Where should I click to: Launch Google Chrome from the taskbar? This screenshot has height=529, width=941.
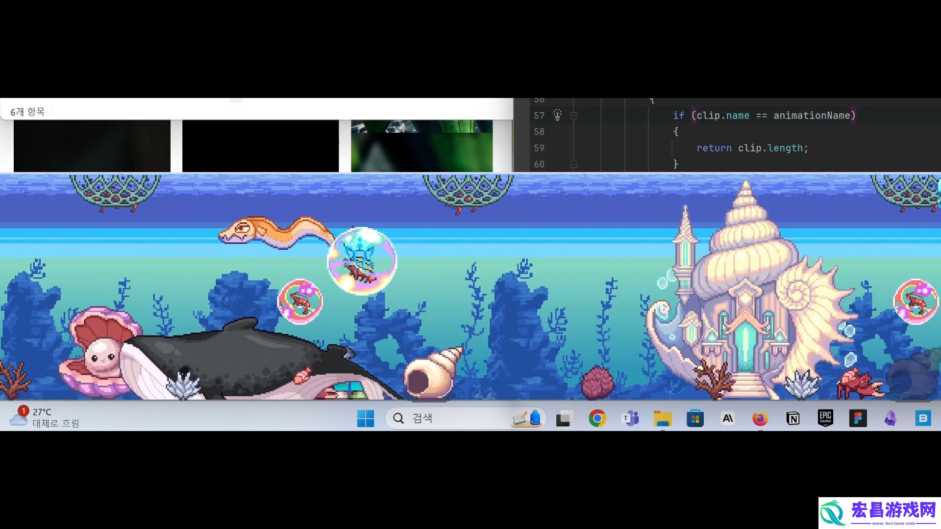click(x=597, y=418)
